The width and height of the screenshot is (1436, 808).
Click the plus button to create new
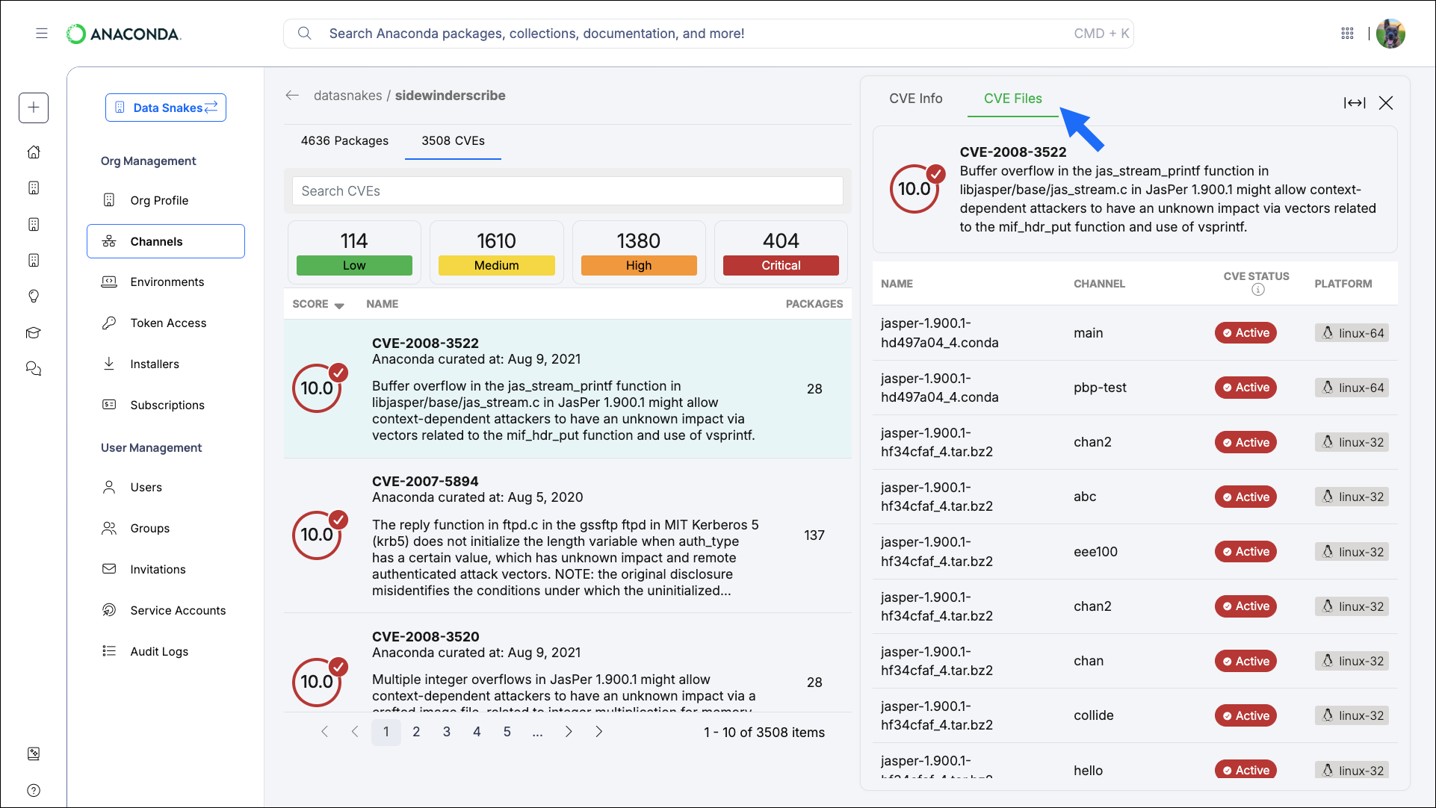click(x=34, y=108)
